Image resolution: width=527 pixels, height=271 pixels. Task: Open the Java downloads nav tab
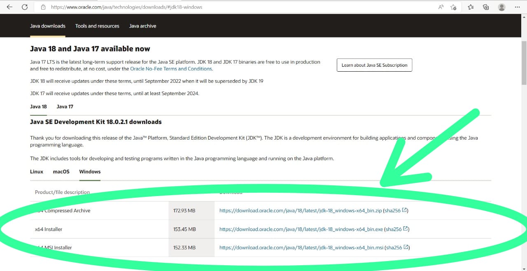[48, 26]
